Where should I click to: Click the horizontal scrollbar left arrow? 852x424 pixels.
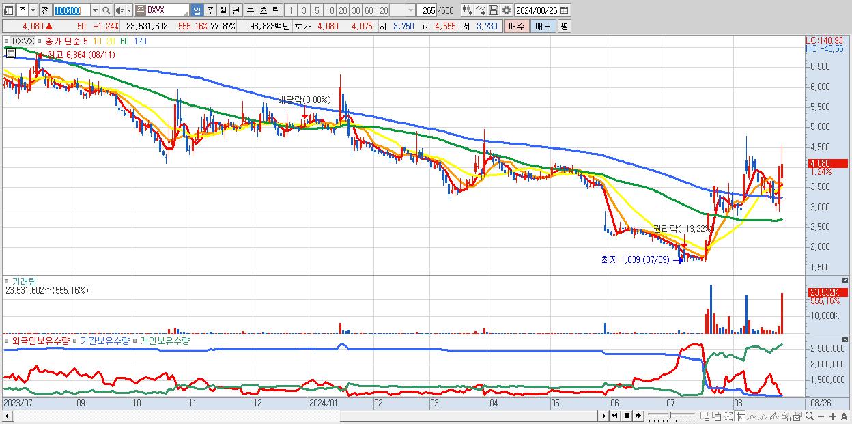6,416
